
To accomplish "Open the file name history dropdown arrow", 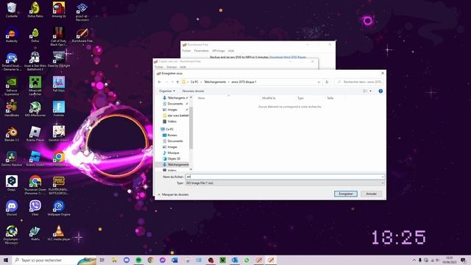I will [x=383, y=177].
